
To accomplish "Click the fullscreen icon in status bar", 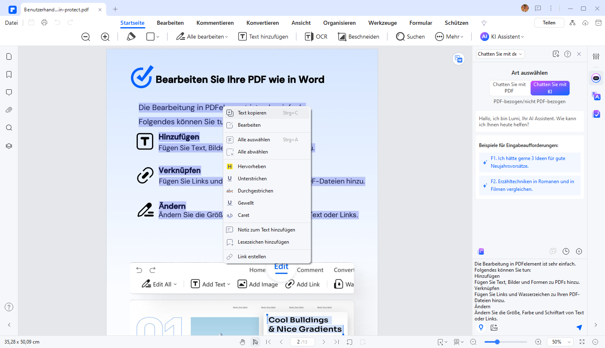I will coord(582,342).
